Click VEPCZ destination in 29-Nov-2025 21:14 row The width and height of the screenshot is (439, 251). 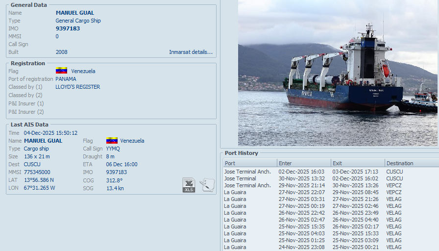(x=394, y=185)
